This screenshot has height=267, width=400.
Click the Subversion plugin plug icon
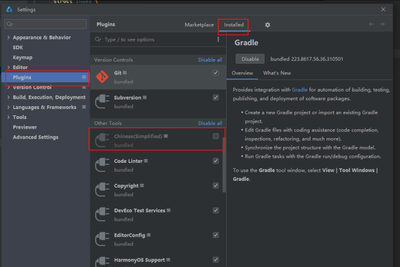102,101
